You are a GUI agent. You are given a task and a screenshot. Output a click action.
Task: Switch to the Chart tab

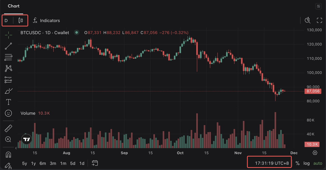[x=13, y=6]
